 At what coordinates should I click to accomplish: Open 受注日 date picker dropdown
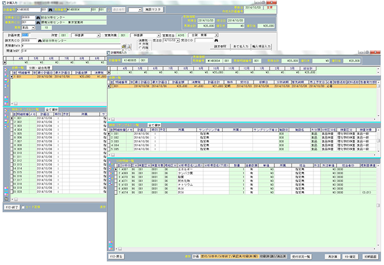178,40
